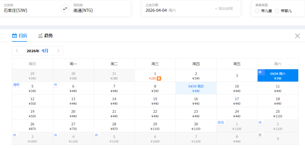Select May 5 holiday cell ¥1100
The image size is (305, 148).
coord(114,138)
